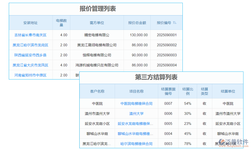Select the 安装地址 column header
251x150 pixels.
31,22
